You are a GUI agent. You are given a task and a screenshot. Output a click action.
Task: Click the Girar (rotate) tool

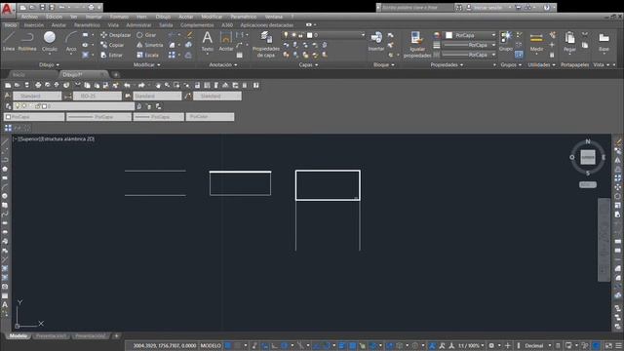pos(146,35)
